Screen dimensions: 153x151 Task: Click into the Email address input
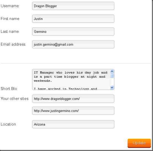73,44
